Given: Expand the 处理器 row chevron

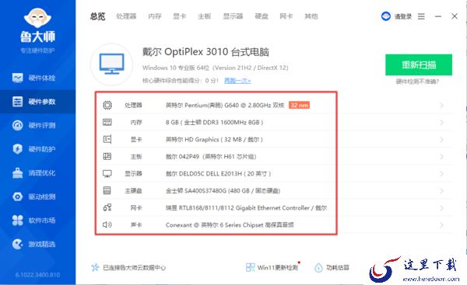Looking at the screenshot, I should tap(441, 105).
